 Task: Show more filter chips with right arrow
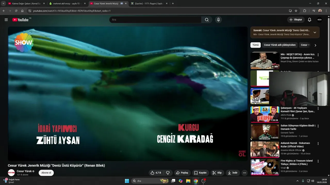point(315,45)
